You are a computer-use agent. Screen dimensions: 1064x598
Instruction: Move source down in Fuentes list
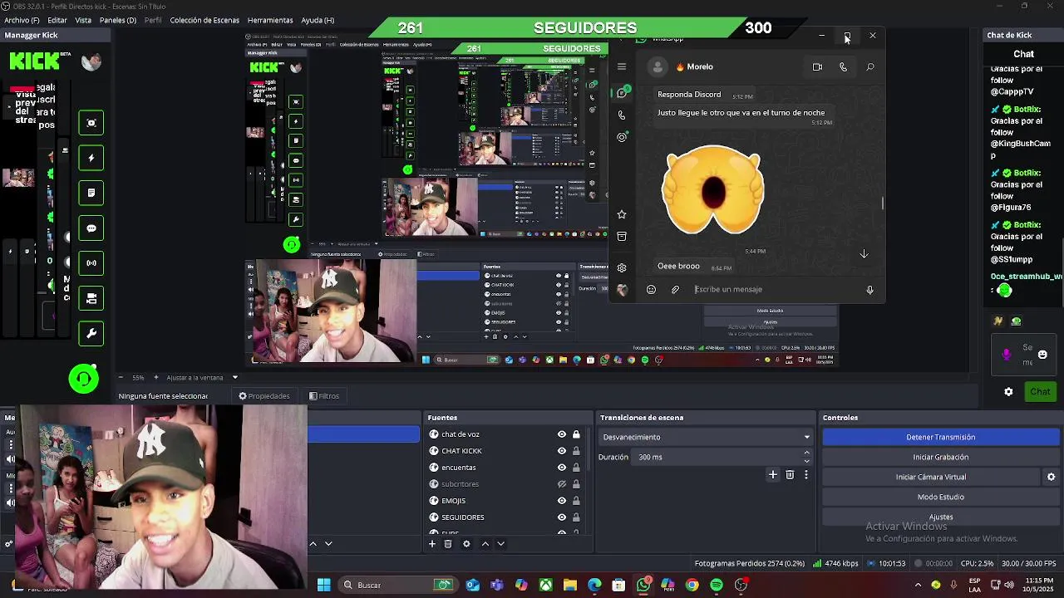tap(500, 544)
